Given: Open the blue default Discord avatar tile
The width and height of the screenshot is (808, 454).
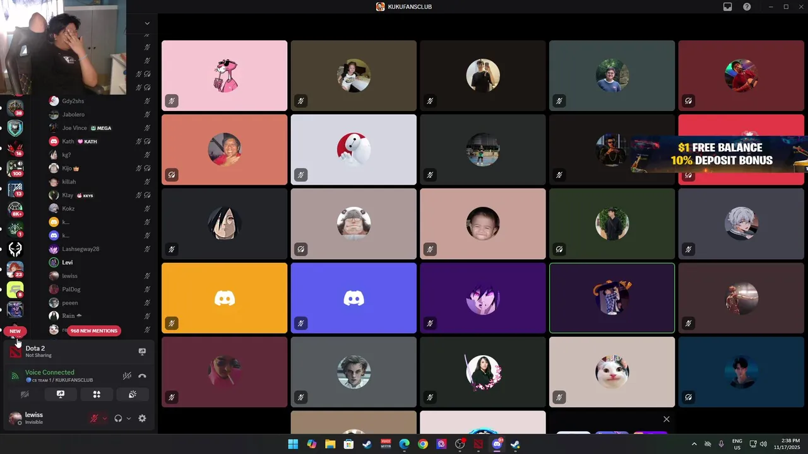Looking at the screenshot, I should 353,298.
